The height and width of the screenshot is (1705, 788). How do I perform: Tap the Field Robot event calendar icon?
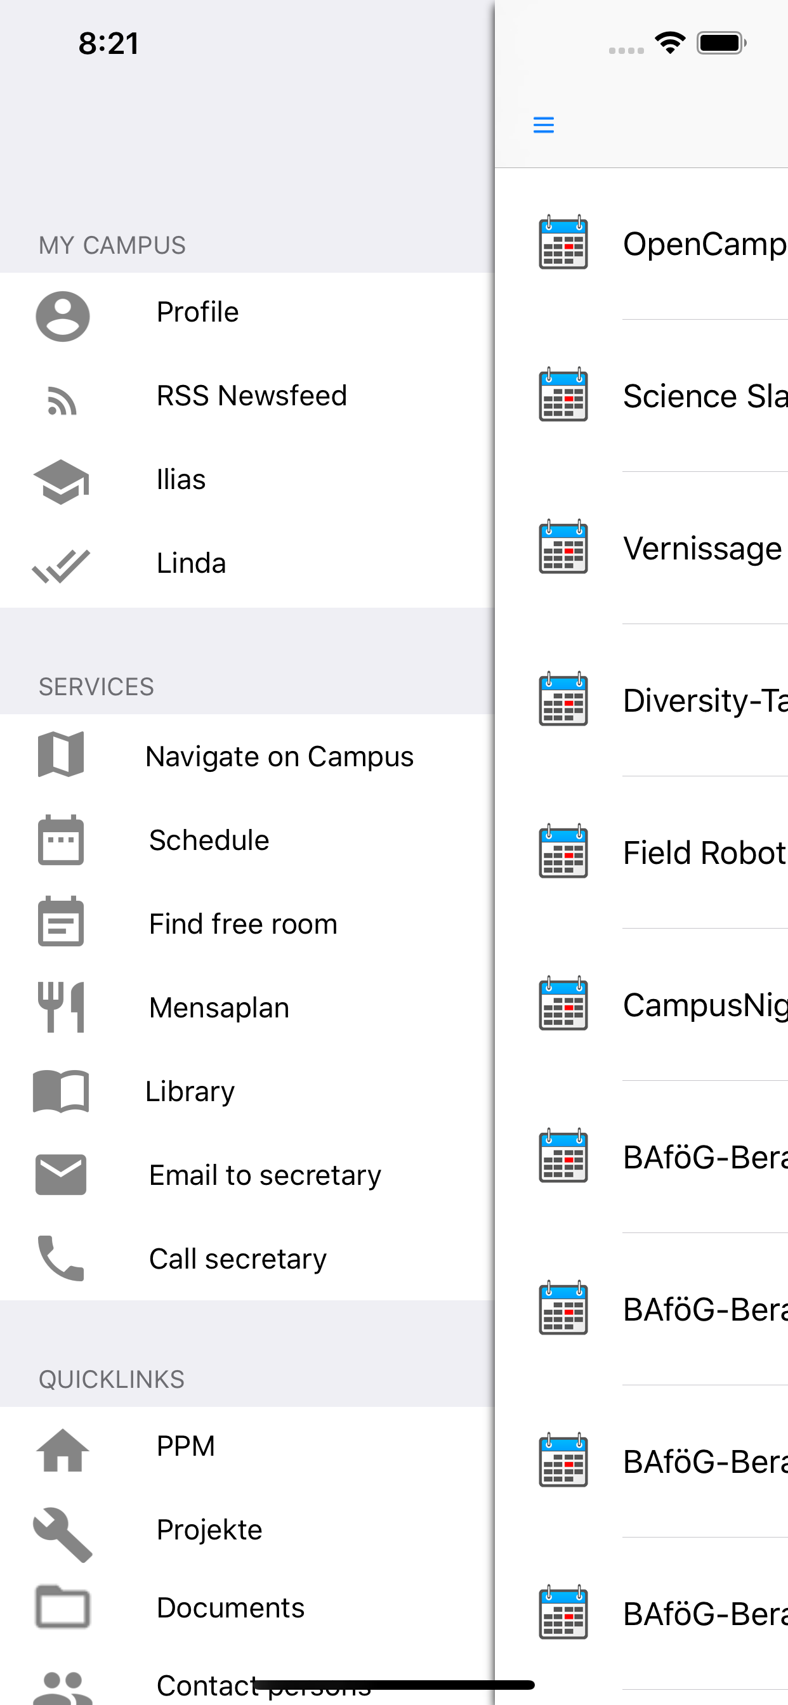(x=563, y=851)
